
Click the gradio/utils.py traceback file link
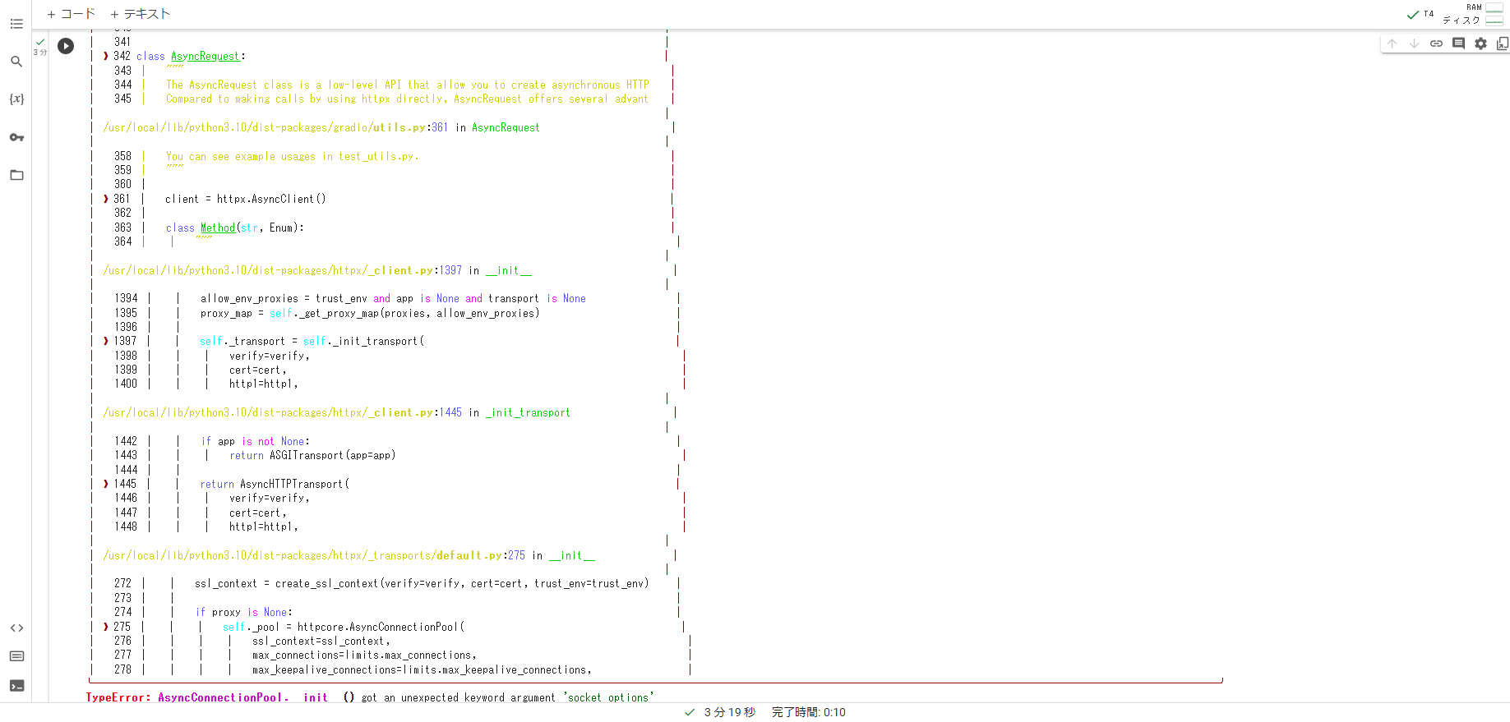click(x=275, y=127)
